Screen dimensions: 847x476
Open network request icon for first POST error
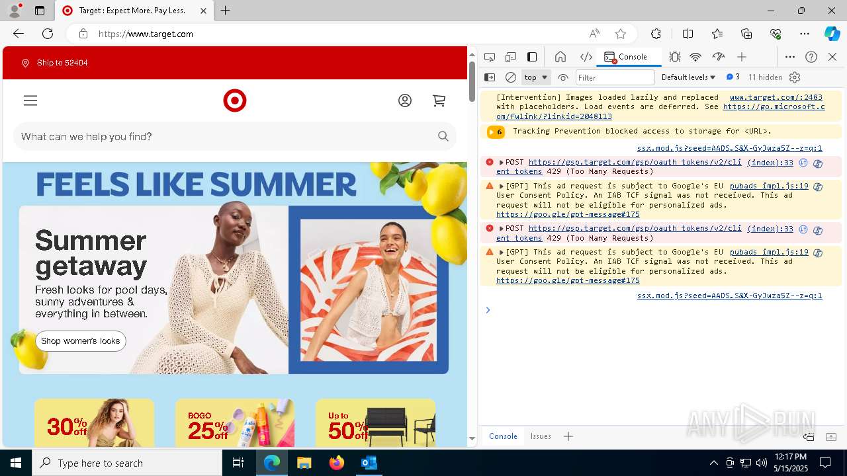click(803, 163)
